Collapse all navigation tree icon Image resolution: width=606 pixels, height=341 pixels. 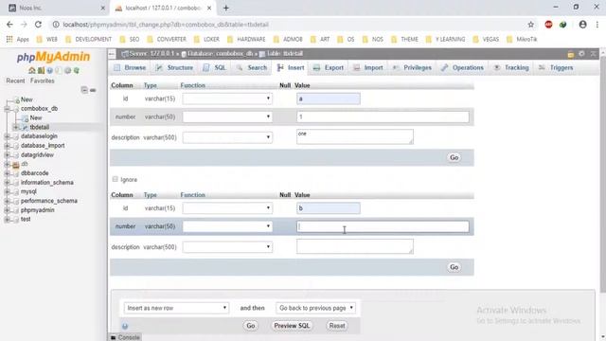pos(84,90)
